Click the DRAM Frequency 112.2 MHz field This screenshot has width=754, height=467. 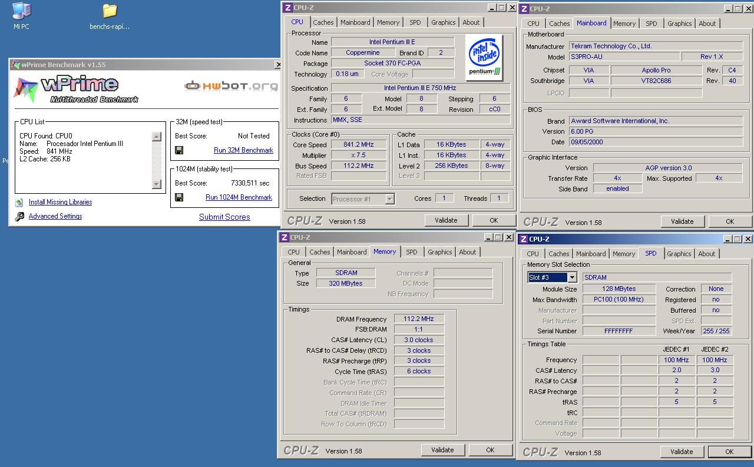[418, 319]
